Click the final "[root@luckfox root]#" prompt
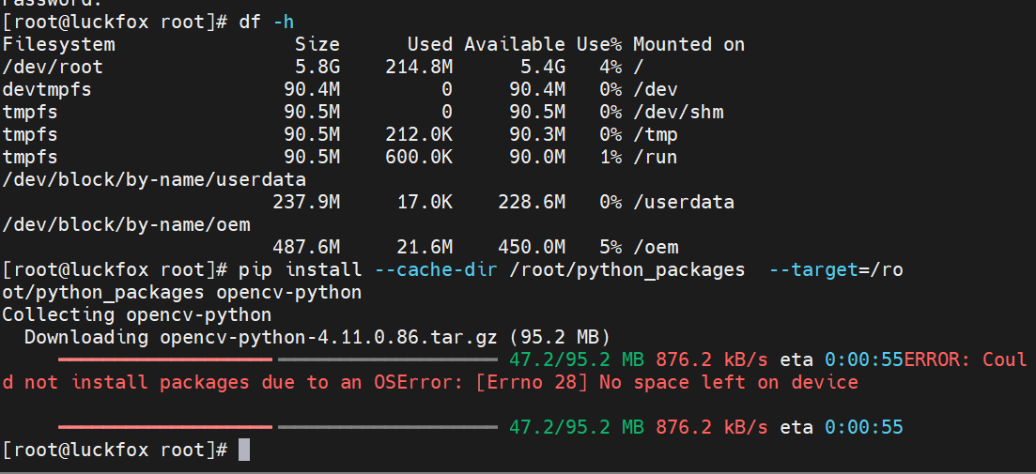Image resolution: width=1036 pixels, height=474 pixels. tap(115, 450)
